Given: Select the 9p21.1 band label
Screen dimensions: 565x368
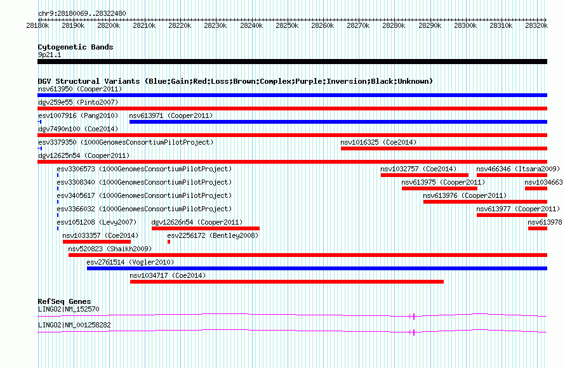Looking at the screenshot, I should [50, 55].
